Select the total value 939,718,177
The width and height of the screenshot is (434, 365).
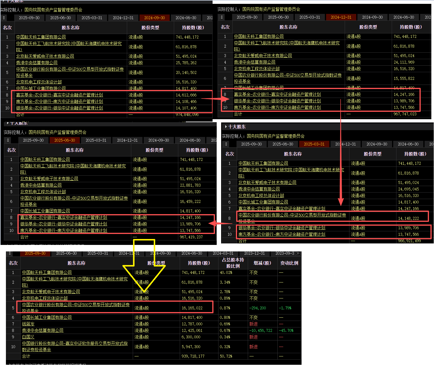193,356
